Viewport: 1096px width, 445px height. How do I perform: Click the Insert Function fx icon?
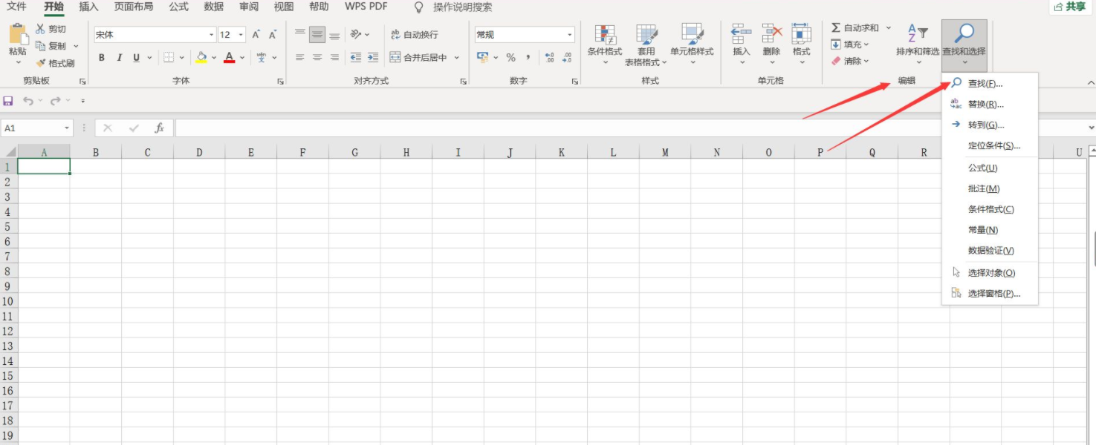(159, 128)
